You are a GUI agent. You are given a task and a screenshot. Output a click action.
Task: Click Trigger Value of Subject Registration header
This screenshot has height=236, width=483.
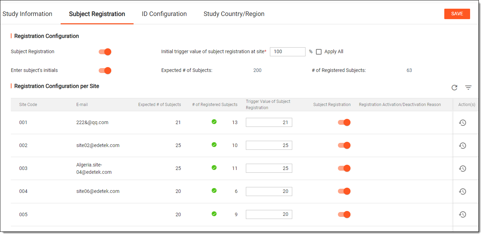click(x=268, y=105)
